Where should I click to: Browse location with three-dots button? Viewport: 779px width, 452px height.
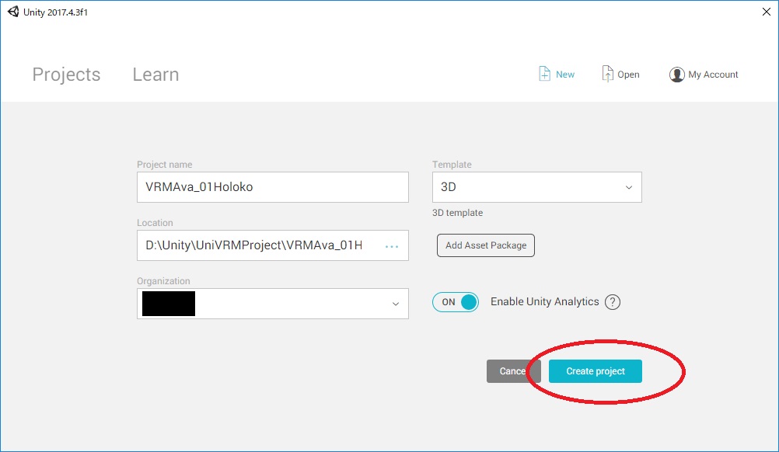392,246
